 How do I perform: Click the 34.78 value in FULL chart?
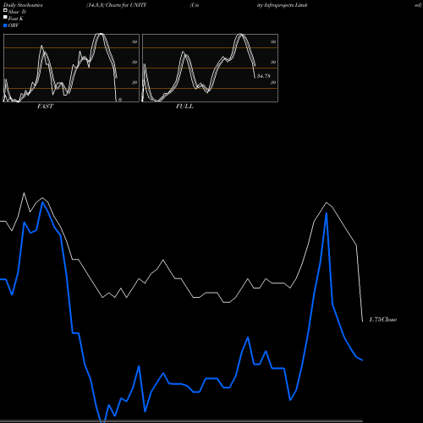(263, 76)
